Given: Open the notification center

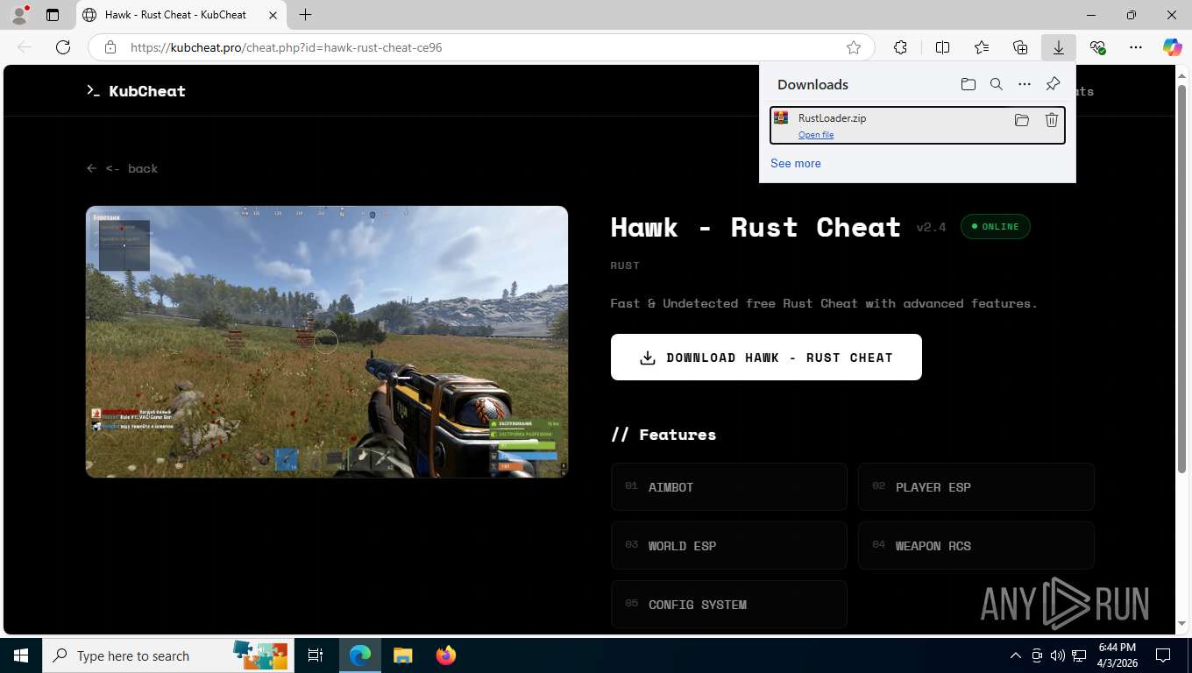Looking at the screenshot, I should click(x=1163, y=655).
